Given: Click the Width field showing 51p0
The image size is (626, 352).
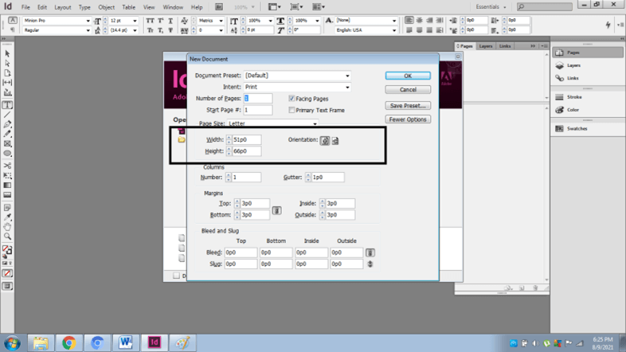Looking at the screenshot, I should point(247,139).
